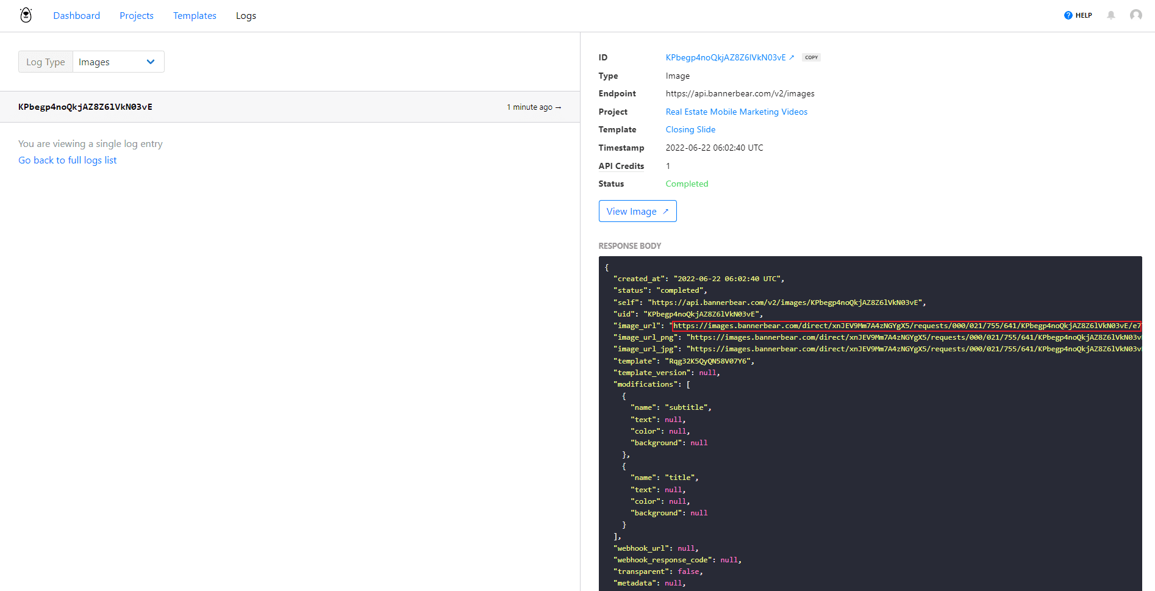Open the Closing Slide template
This screenshot has height=591, width=1155.
coord(690,129)
